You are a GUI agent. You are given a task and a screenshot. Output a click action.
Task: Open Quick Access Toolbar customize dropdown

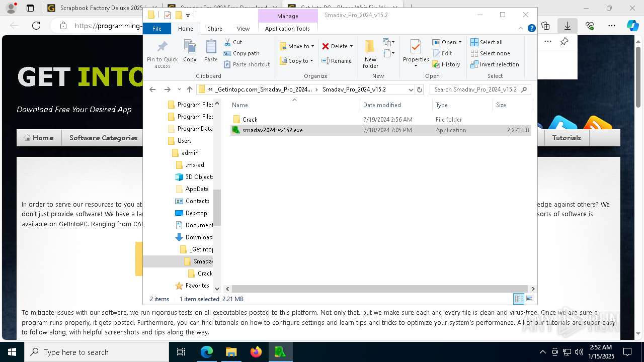188,15
